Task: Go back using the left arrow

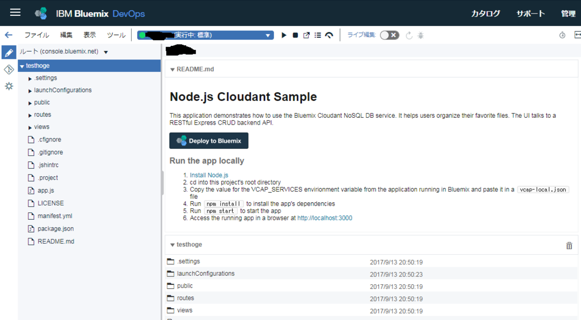Action: click(9, 35)
